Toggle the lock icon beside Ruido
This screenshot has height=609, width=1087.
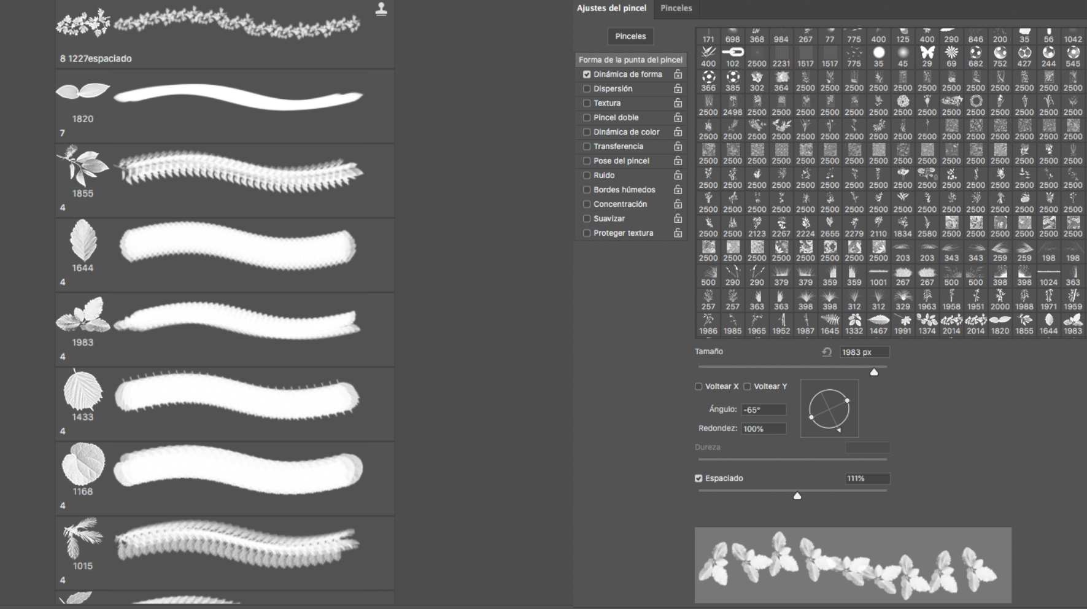[x=678, y=176]
